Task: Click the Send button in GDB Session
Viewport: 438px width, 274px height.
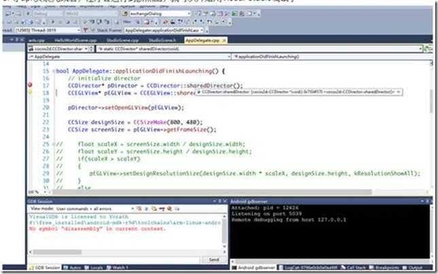Action: [x=214, y=260]
